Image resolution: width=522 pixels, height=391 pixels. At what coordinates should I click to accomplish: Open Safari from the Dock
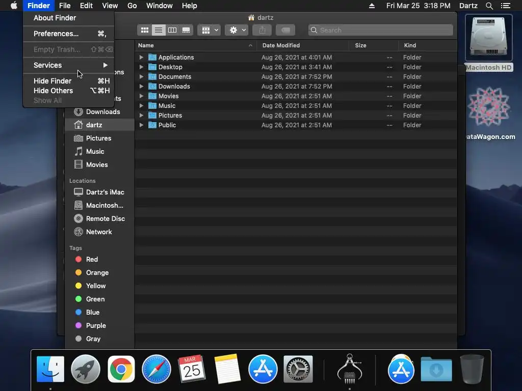click(x=156, y=370)
